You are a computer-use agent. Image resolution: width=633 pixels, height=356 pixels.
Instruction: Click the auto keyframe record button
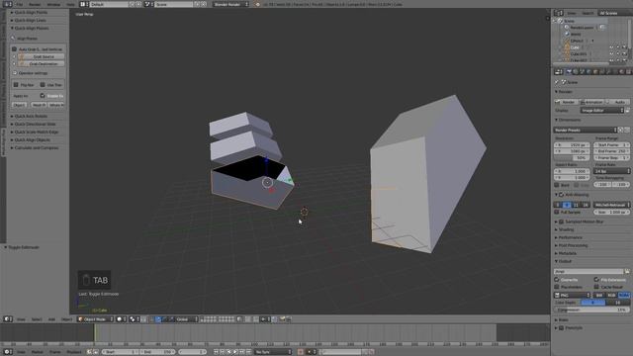point(301,352)
